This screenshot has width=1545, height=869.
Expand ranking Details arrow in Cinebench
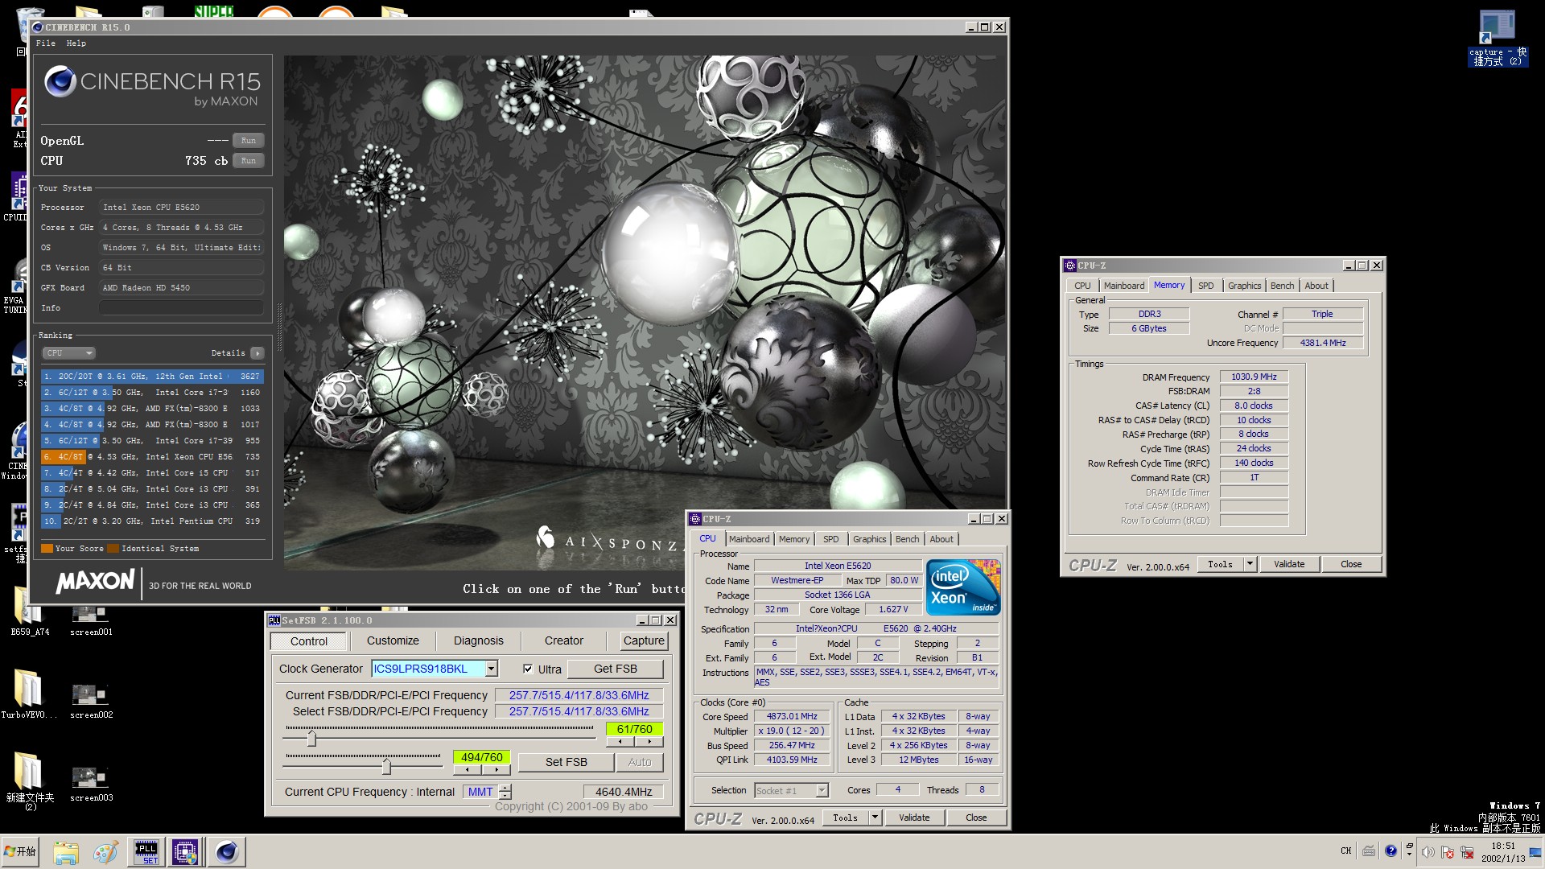(x=257, y=353)
